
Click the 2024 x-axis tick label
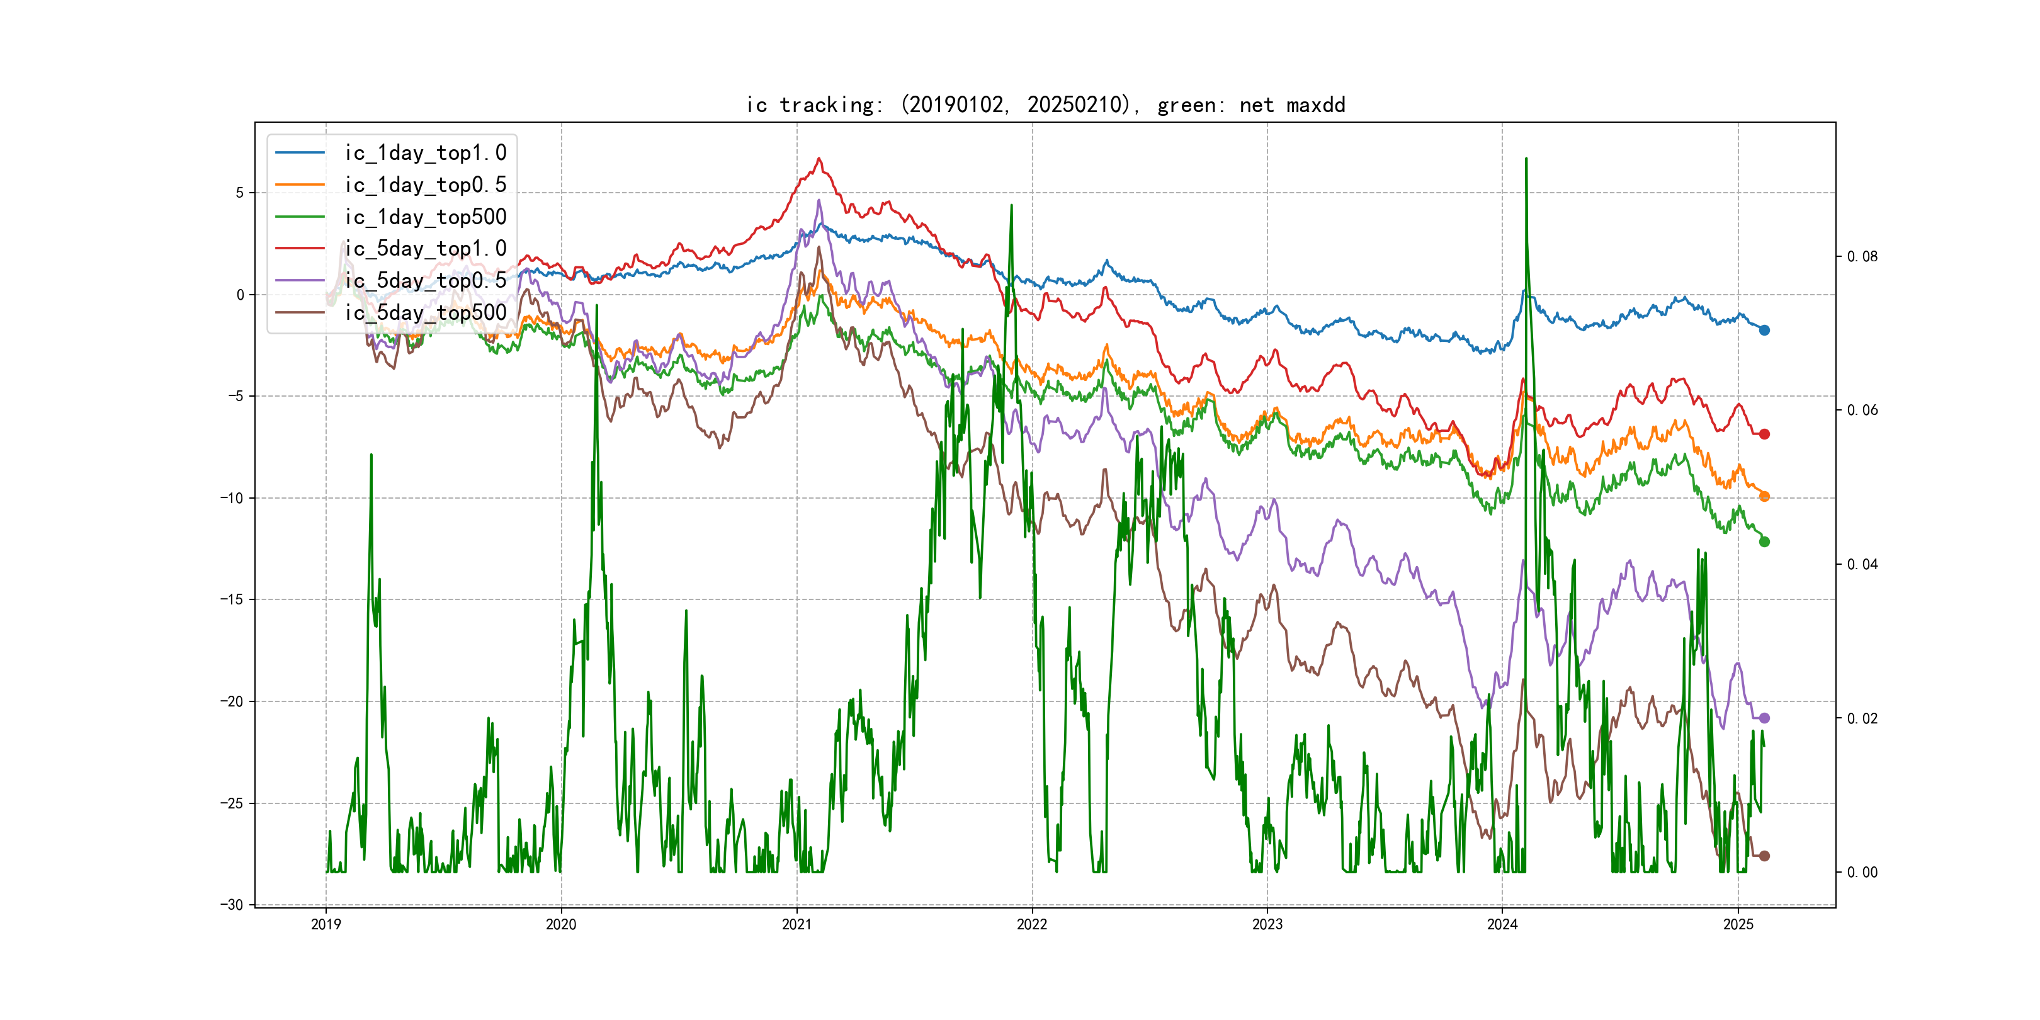point(1502,924)
